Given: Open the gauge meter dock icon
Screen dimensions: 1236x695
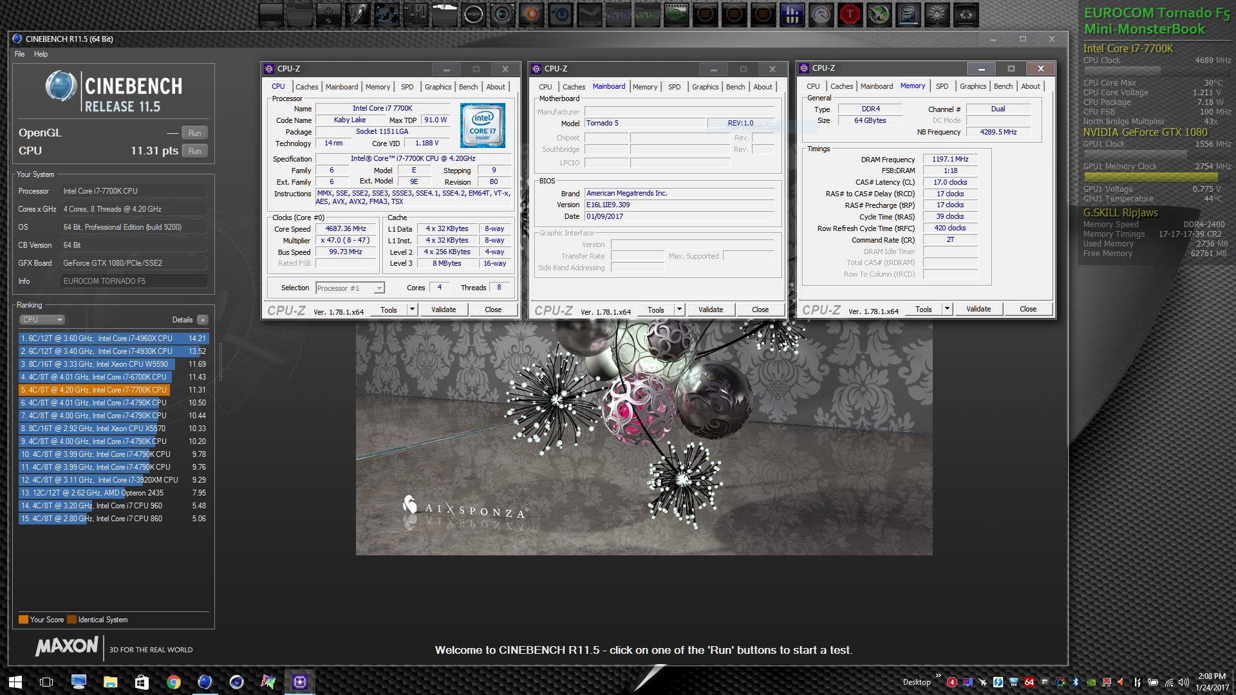Looking at the screenshot, I should click(821, 14).
